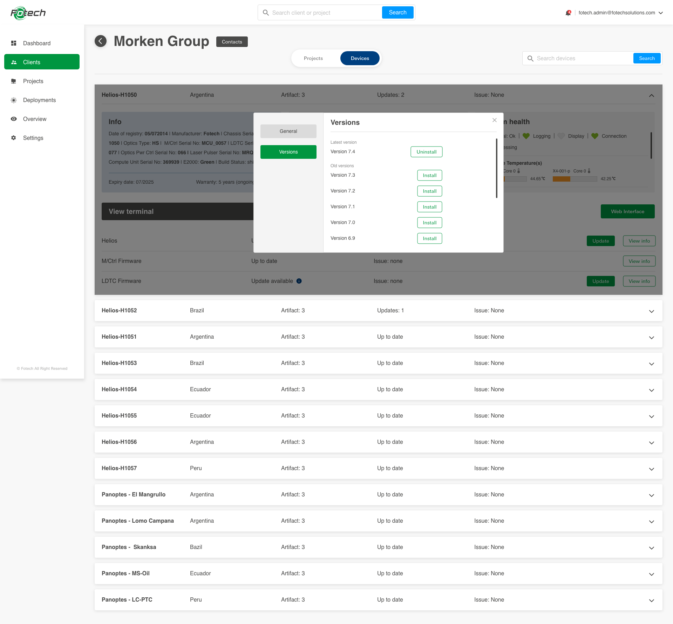Click the Overview eye icon

click(x=14, y=119)
